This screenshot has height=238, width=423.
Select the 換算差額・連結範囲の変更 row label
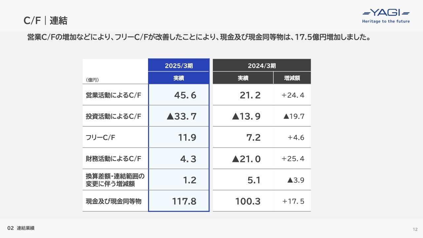coord(115,180)
